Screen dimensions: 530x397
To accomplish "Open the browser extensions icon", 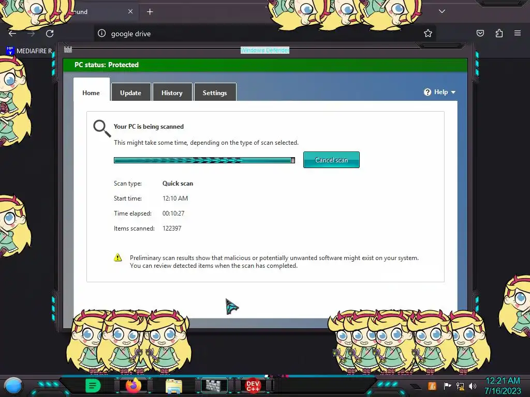I will tap(499, 33).
